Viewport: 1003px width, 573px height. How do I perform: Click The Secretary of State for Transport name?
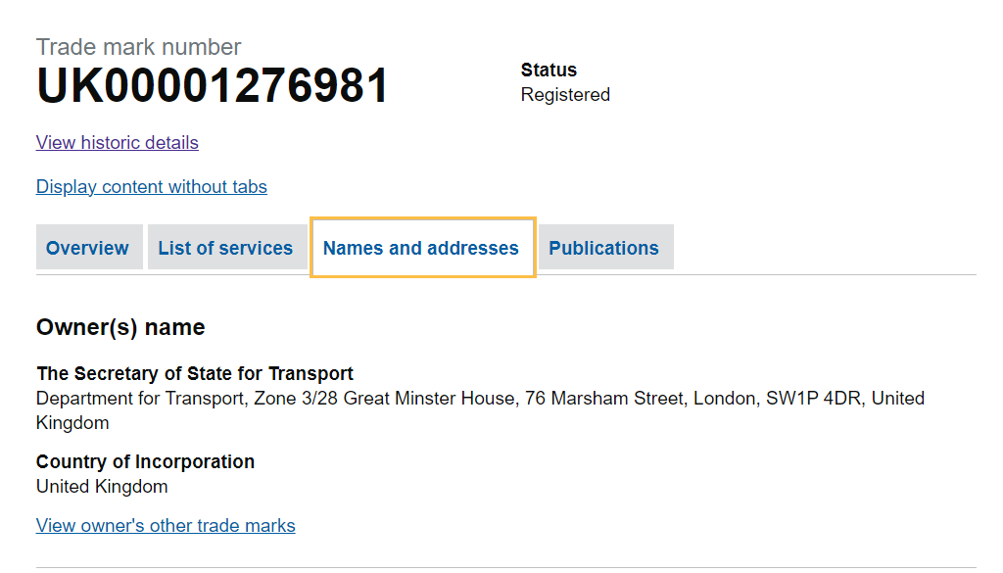195,373
